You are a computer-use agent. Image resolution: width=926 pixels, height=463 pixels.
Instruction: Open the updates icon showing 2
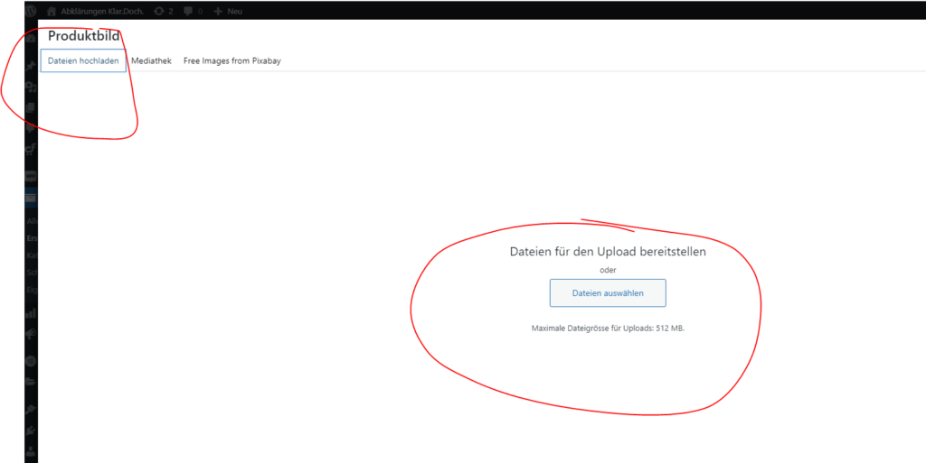pos(164,10)
